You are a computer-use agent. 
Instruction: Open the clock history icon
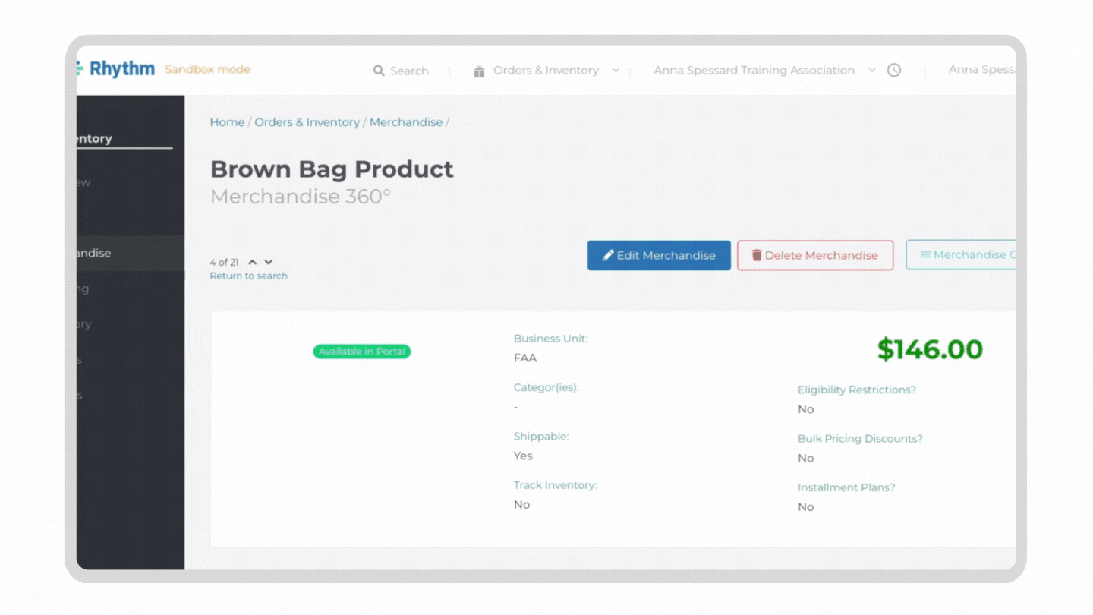pos(894,70)
